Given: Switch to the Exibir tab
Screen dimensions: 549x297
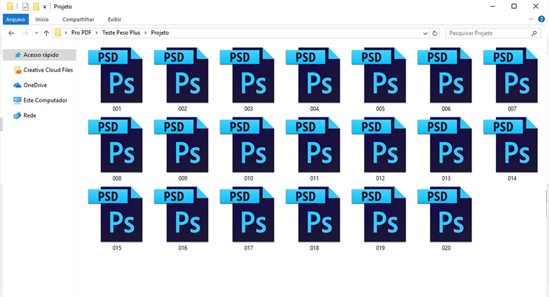Looking at the screenshot, I should click(115, 20).
